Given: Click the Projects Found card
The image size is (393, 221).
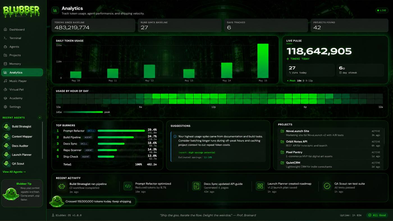Looking at the screenshot, I should 349,26.
